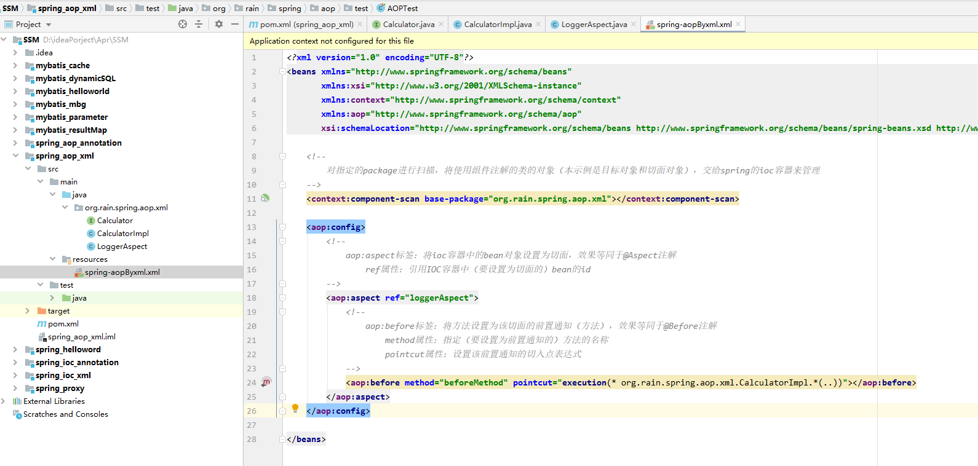The width and height of the screenshot is (978, 466).
Task: Expand the mybatis_dynamicSQL module
Action: (x=15, y=79)
